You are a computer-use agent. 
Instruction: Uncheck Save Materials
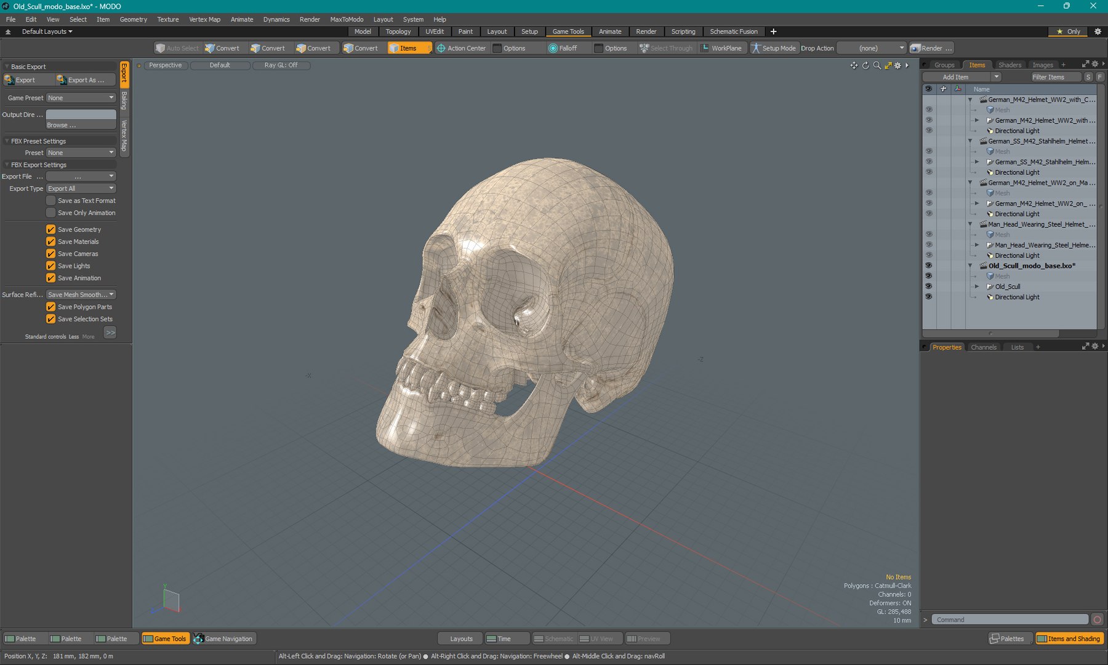coord(51,241)
